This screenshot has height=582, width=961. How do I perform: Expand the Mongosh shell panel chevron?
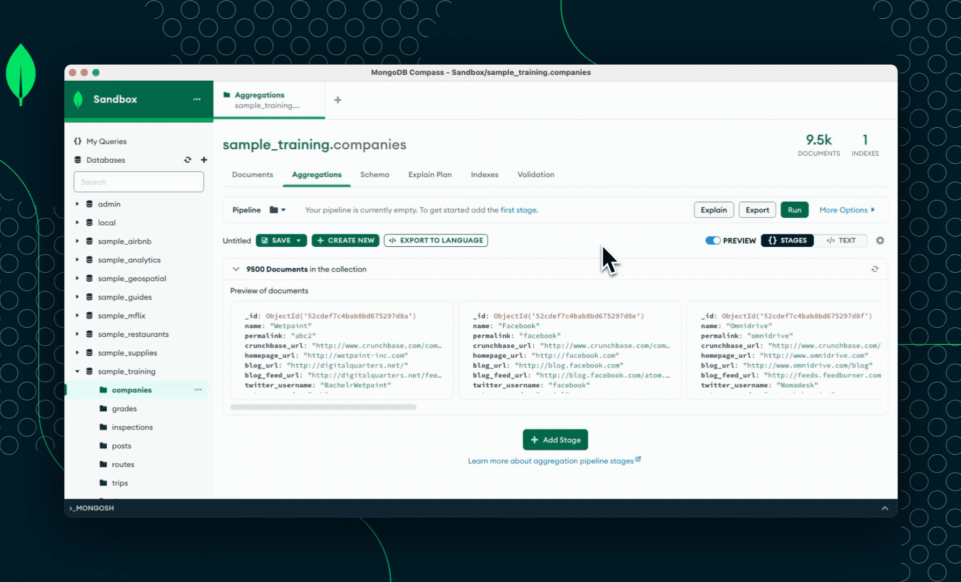(884, 508)
